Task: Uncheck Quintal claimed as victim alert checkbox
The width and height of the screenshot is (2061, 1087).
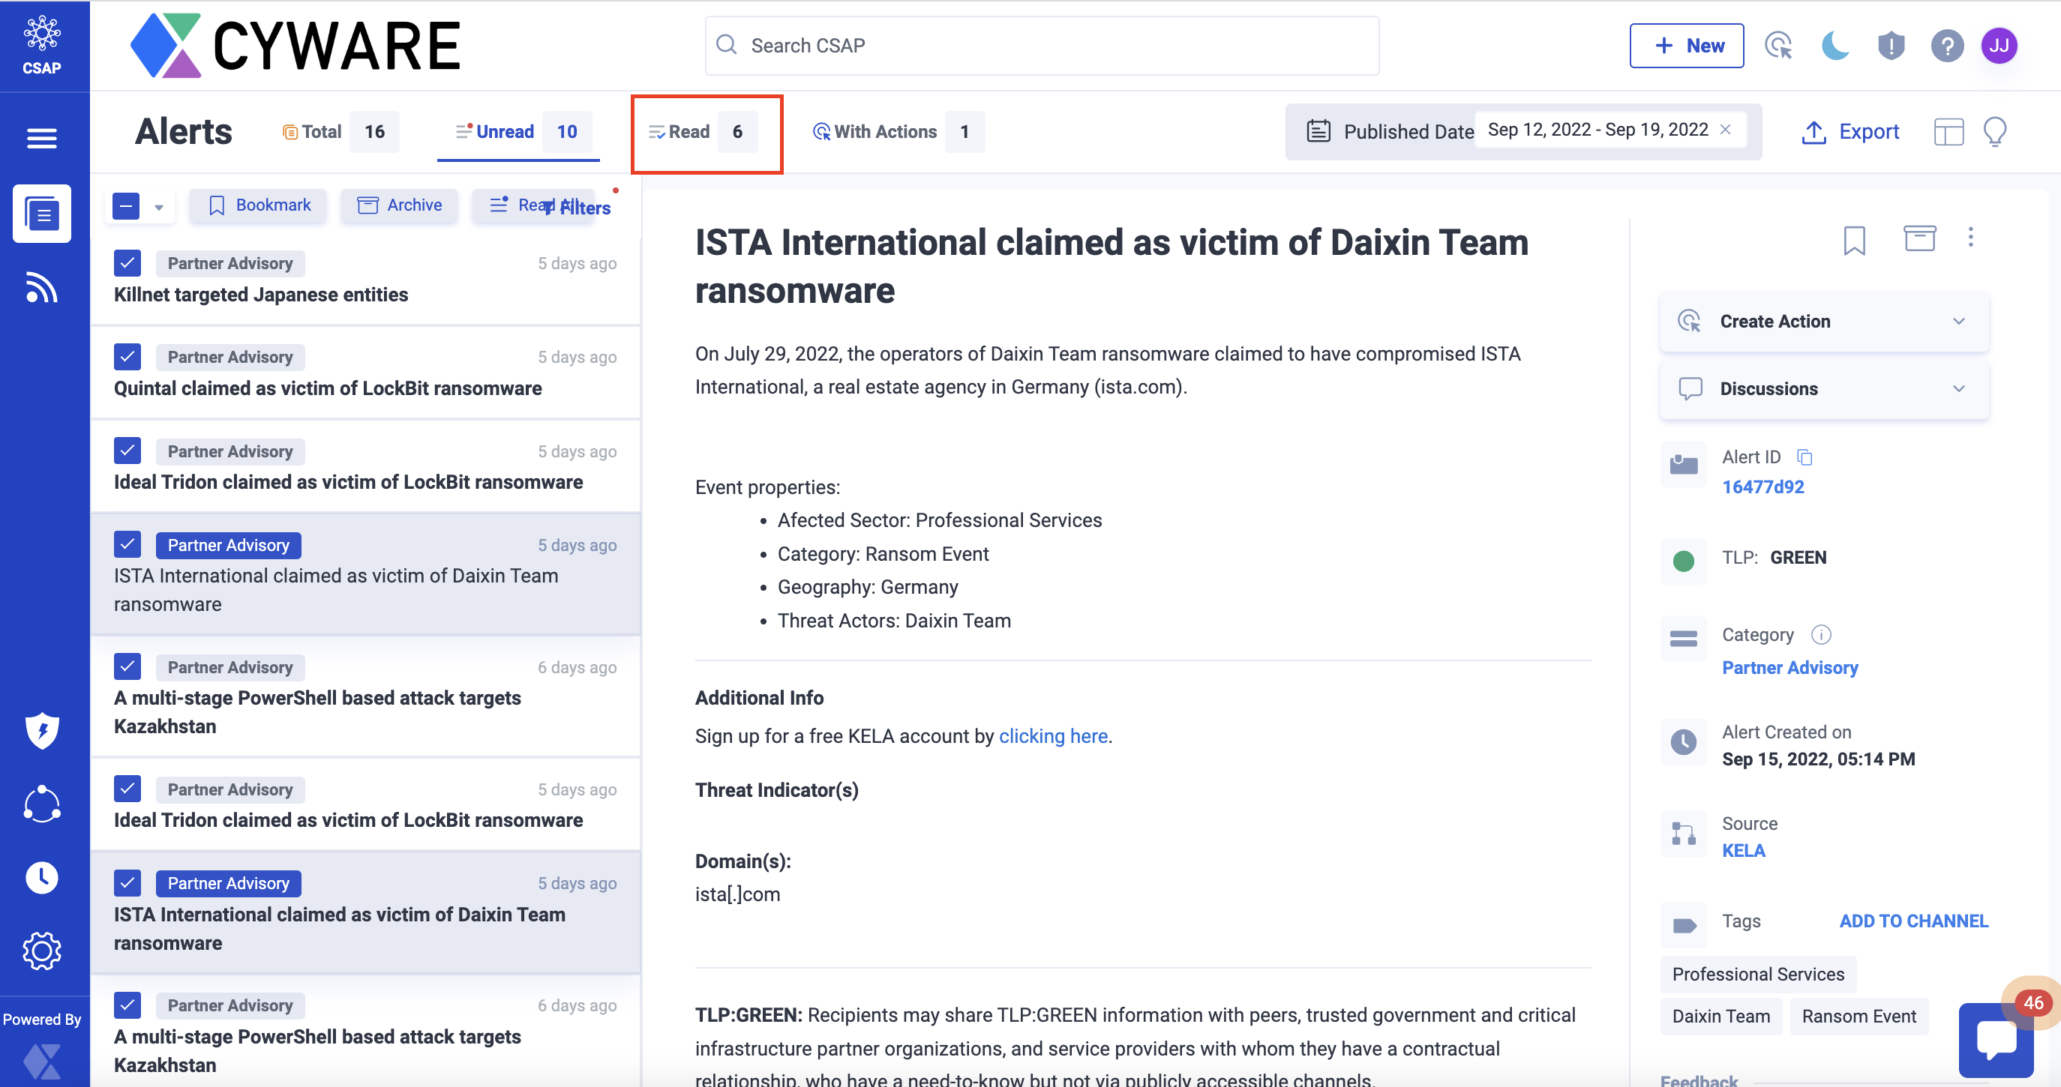Action: pyautogui.click(x=127, y=356)
